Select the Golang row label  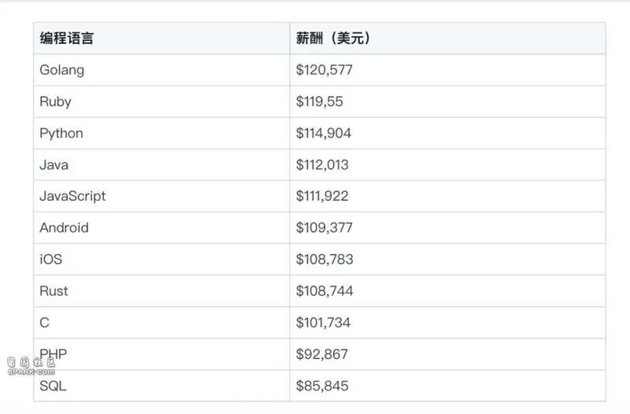click(62, 70)
